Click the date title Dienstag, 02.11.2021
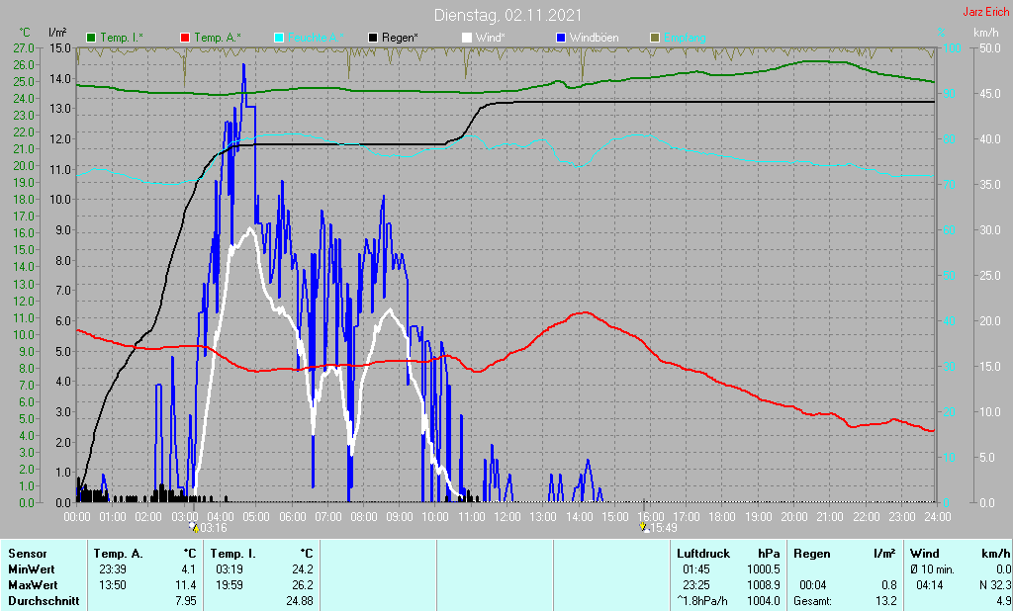 [507, 16]
